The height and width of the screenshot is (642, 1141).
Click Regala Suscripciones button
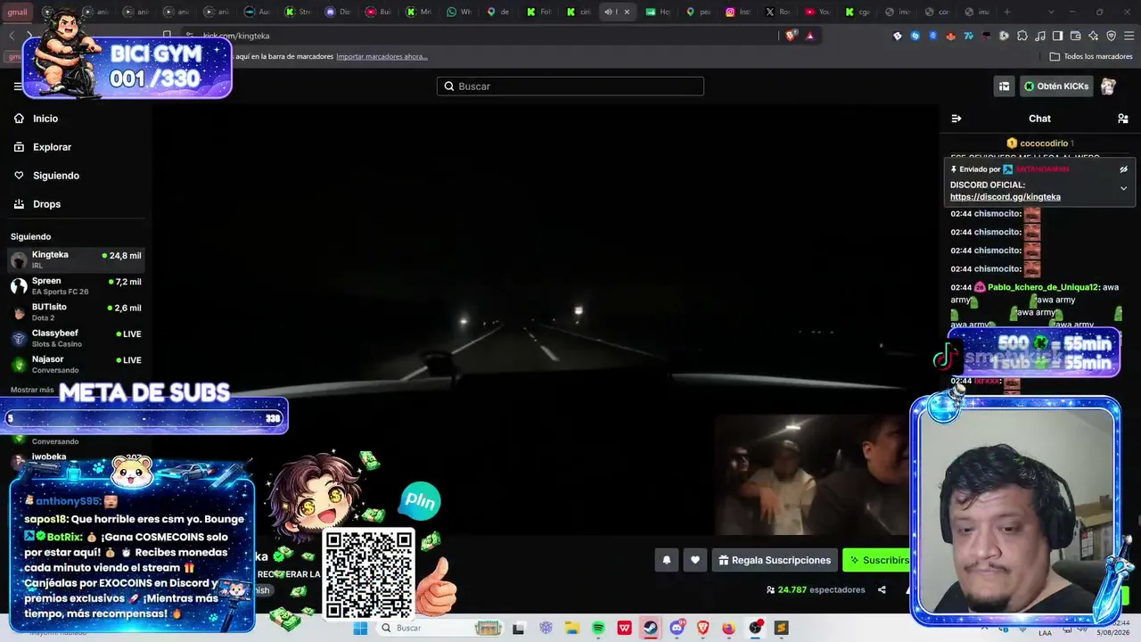click(775, 560)
